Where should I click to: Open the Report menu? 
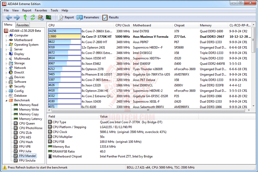27,10
